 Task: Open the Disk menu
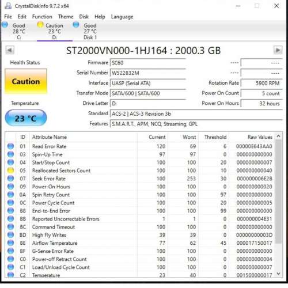tap(84, 17)
